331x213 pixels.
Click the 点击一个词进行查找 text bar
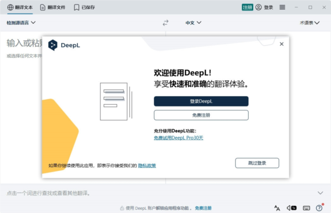pos(49,193)
